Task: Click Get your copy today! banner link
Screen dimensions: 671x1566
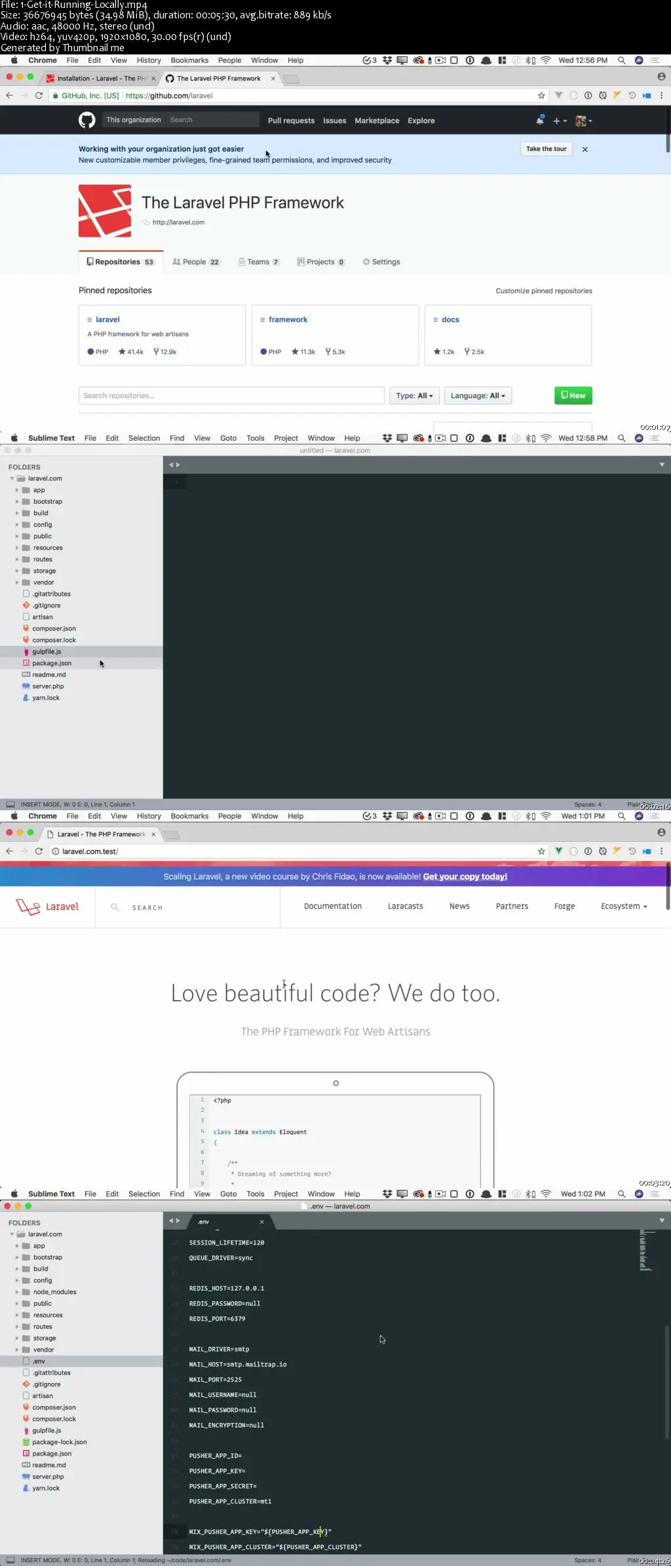Action: click(x=465, y=876)
